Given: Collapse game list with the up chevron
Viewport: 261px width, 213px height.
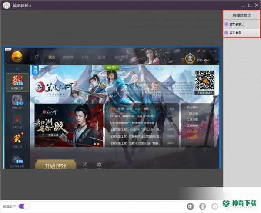Looking at the screenshot, I should [17, 69].
